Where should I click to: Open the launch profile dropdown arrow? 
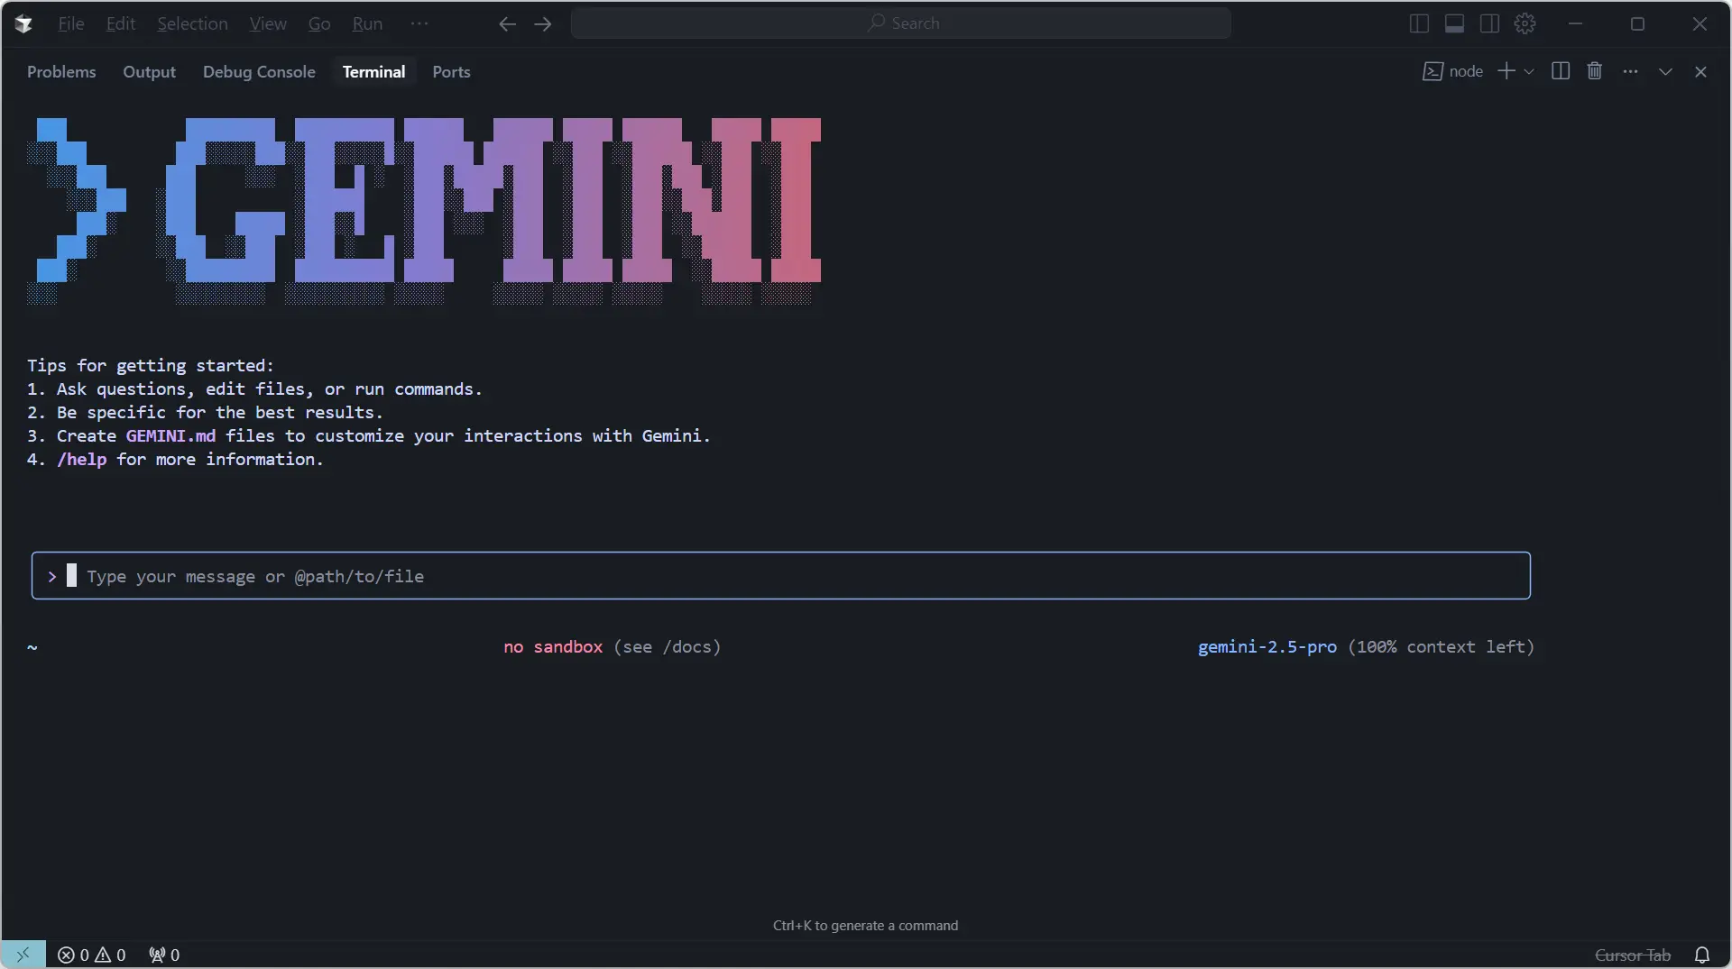(x=1528, y=72)
